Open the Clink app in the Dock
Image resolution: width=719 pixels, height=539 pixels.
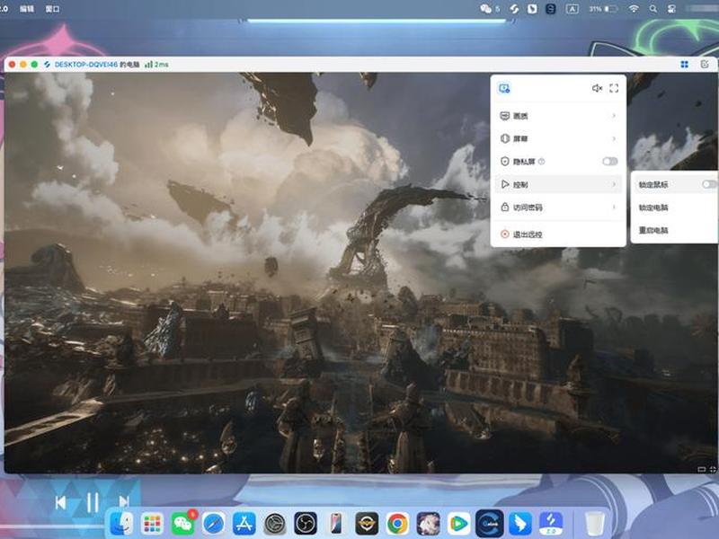tap(489, 524)
